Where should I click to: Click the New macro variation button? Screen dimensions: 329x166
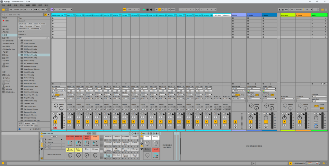click(x=54, y=136)
